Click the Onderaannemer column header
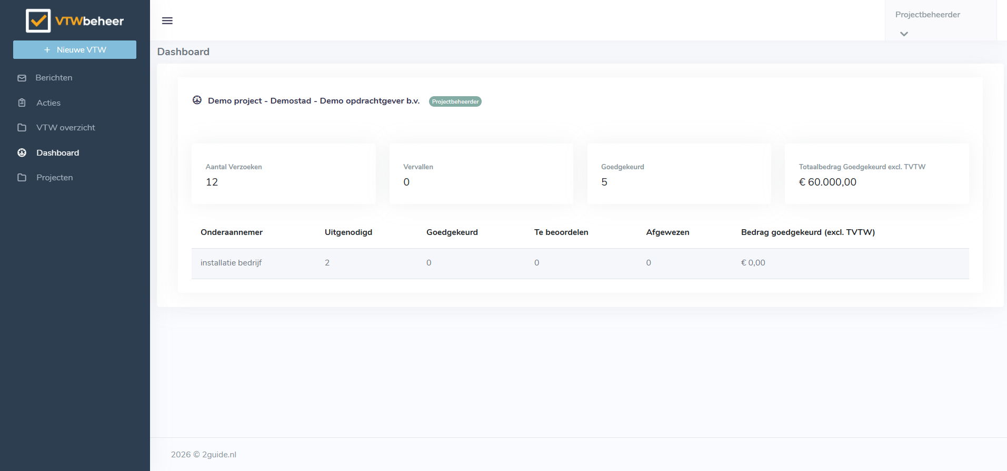Screen dimensions: 1007x471 [232, 232]
